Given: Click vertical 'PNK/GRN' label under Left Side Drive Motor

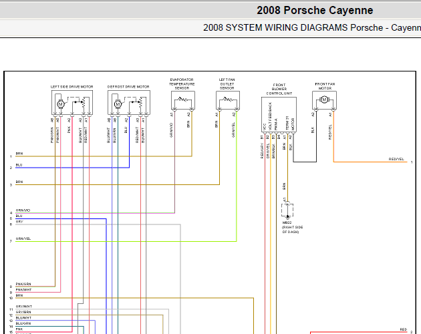Looking at the screenshot, I should (x=52, y=135).
